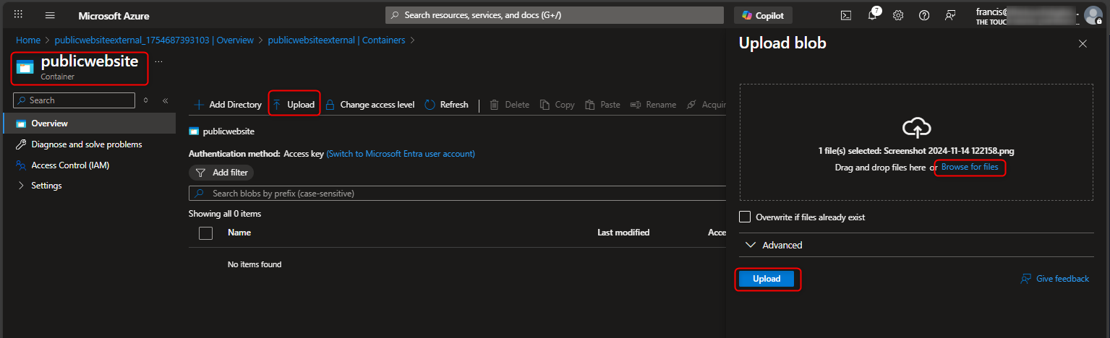Image resolution: width=1110 pixels, height=338 pixels.
Task: Open the Give feedback link
Action: tap(1054, 279)
